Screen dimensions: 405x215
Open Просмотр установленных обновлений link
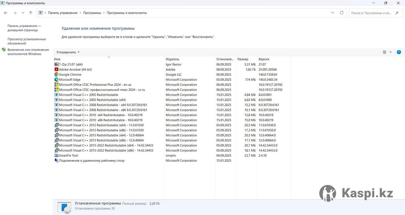27,41
